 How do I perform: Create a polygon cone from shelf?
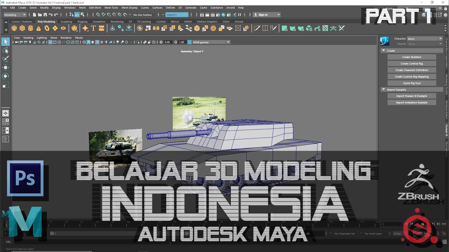pos(39,28)
